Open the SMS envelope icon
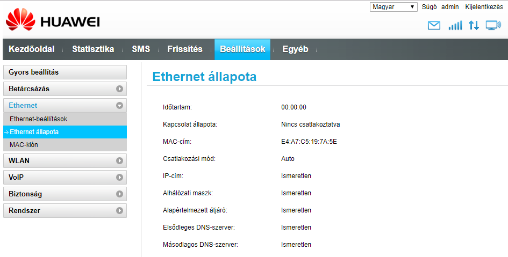This screenshot has height=257, width=508. pos(434,25)
